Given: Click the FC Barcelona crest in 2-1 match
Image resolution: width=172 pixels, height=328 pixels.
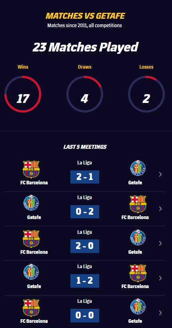Looking at the screenshot, I should (31, 169).
